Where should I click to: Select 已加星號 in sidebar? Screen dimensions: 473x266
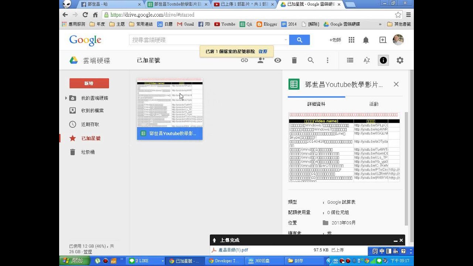tap(91, 138)
